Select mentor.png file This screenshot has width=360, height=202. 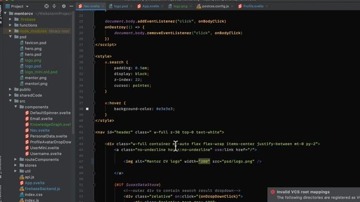pyautogui.click(x=35, y=78)
